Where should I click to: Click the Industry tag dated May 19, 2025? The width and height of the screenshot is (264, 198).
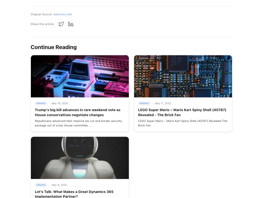pos(41,103)
